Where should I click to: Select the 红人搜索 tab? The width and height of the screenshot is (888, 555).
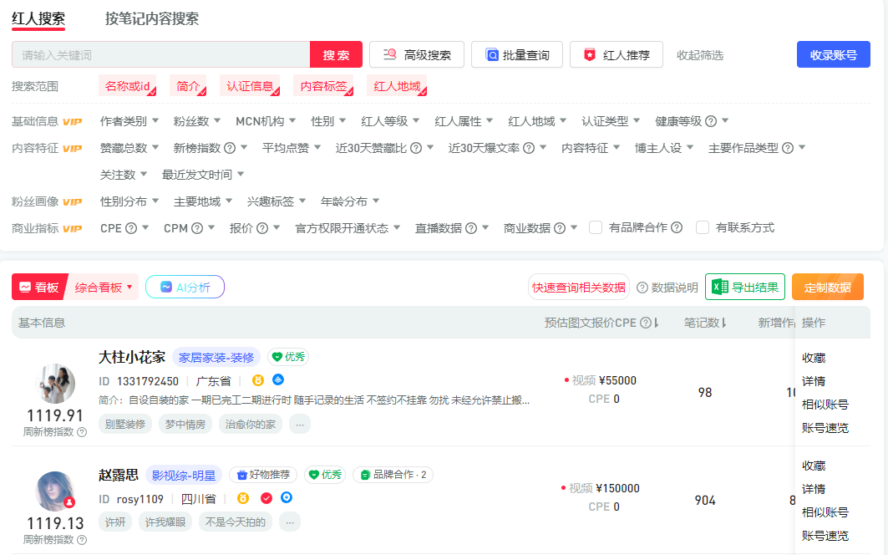click(38, 18)
